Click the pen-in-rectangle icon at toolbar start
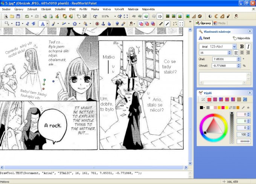The width and height of the screenshot is (256, 184). pos(6,16)
